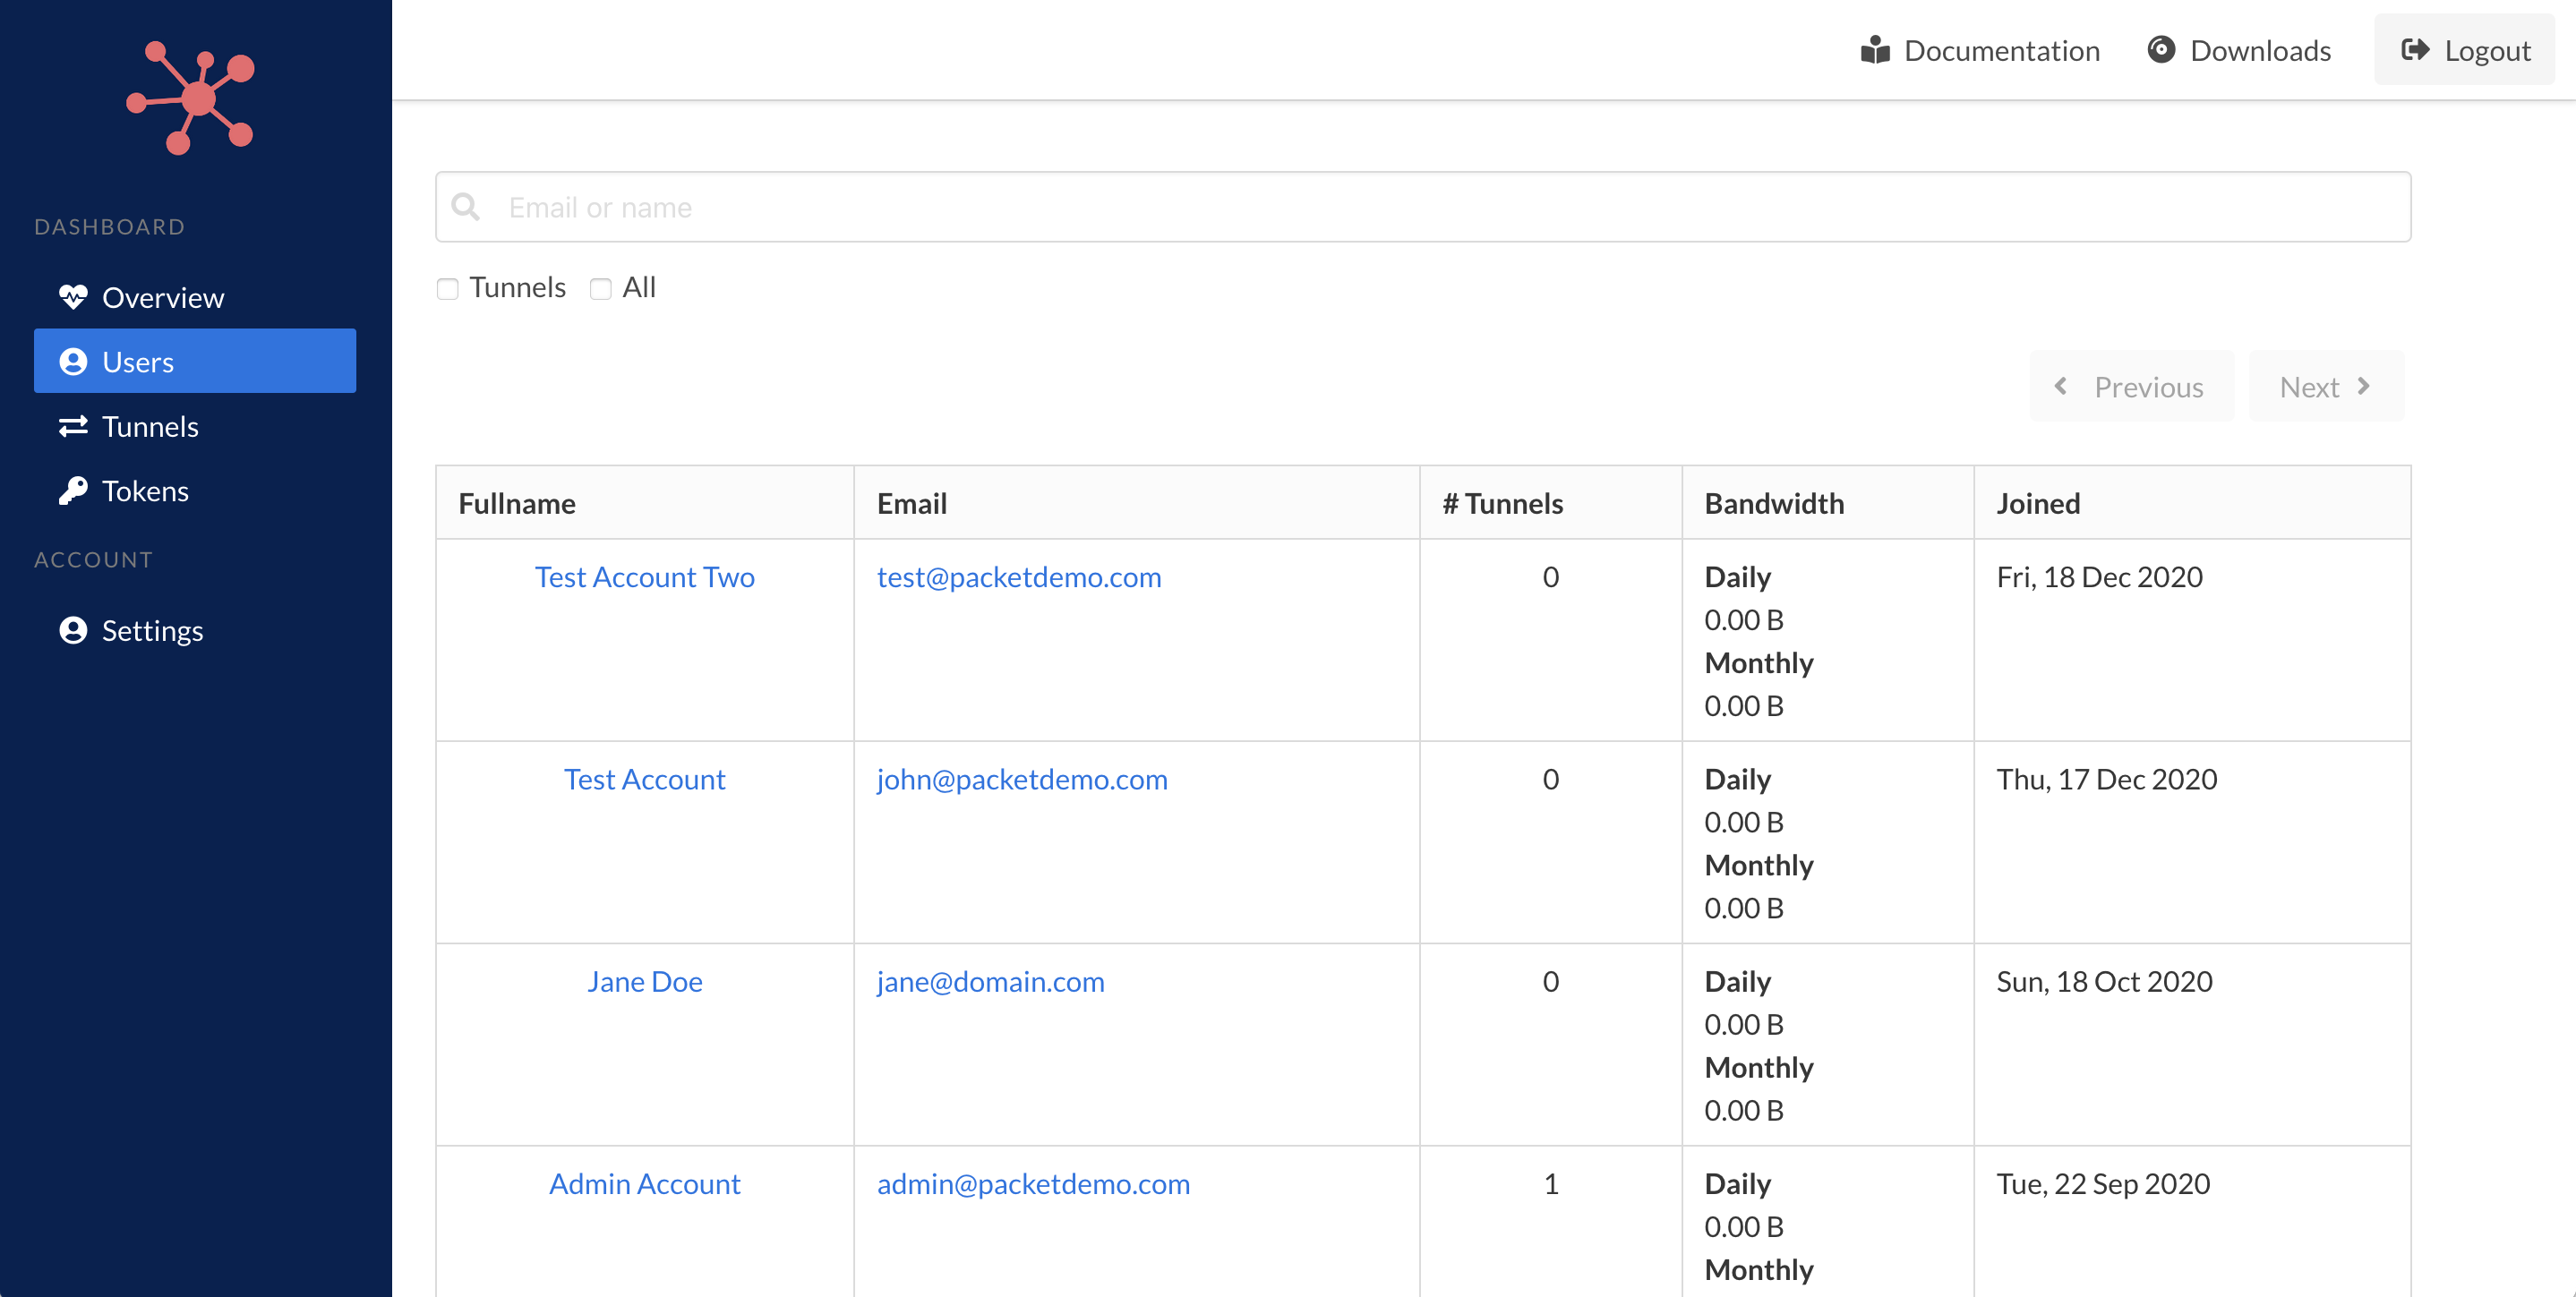Click the Fri, 18 Dec 2020 joined date
Viewport: 2576px width, 1297px height.
(x=2100, y=577)
